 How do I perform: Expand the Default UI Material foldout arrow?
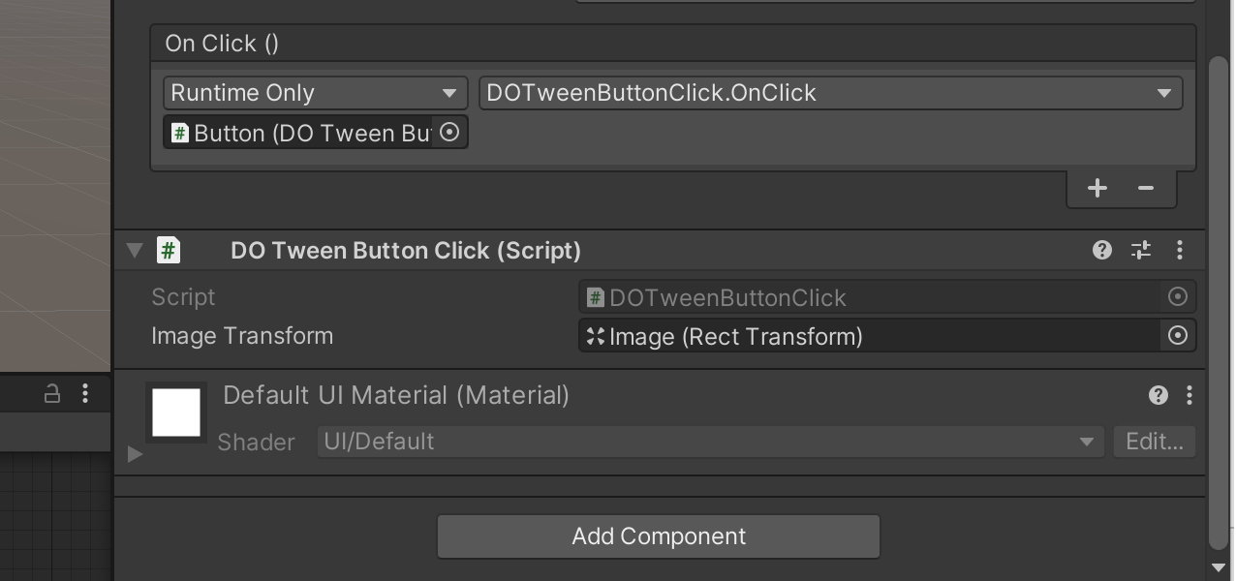135,453
